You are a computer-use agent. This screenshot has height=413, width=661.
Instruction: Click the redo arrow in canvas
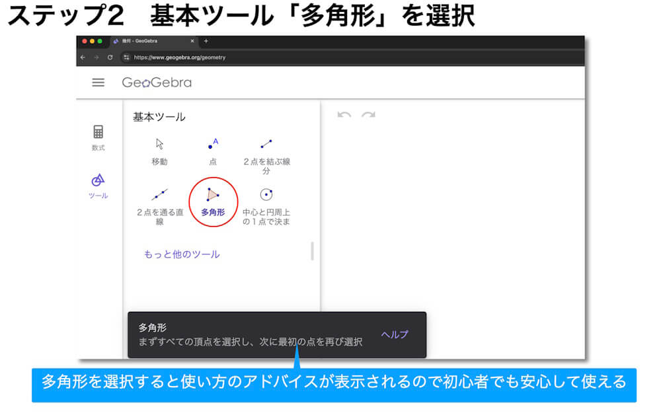pyautogui.click(x=368, y=115)
